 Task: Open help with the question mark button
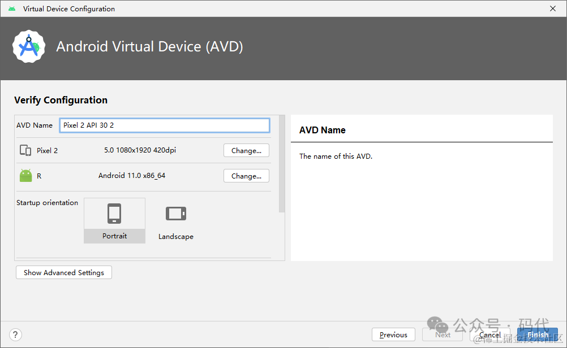[15, 334]
